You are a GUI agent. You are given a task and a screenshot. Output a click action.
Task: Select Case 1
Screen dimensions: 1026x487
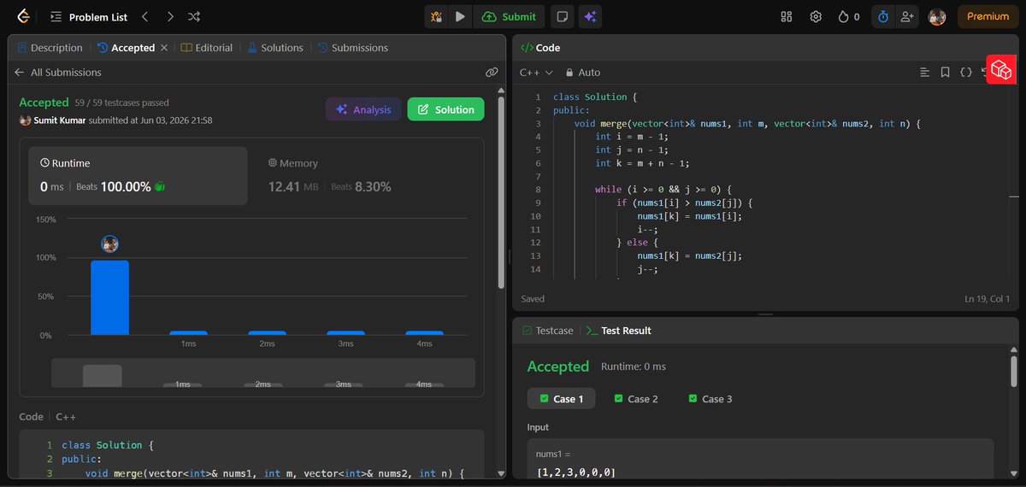click(561, 399)
